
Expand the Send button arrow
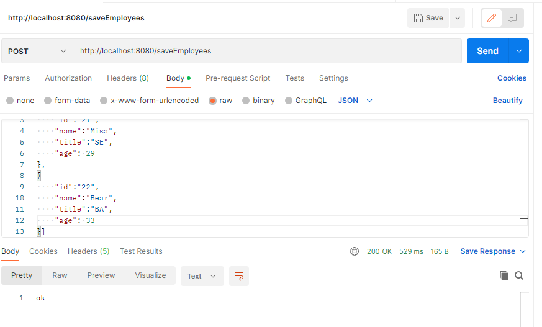click(x=519, y=51)
